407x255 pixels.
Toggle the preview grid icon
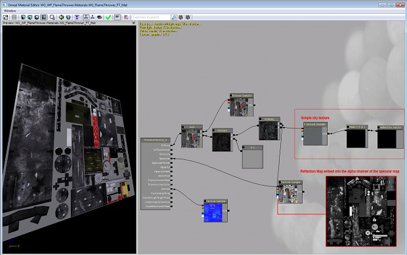(14, 17)
